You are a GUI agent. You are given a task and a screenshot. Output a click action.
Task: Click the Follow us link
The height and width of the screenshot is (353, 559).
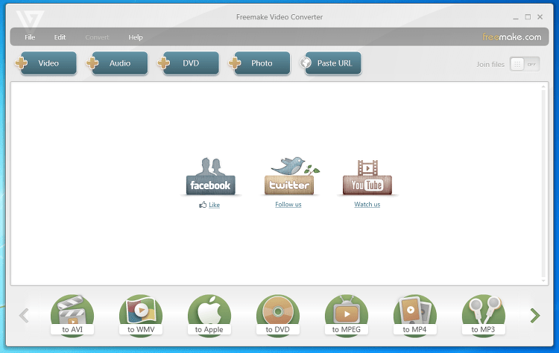[288, 205]
